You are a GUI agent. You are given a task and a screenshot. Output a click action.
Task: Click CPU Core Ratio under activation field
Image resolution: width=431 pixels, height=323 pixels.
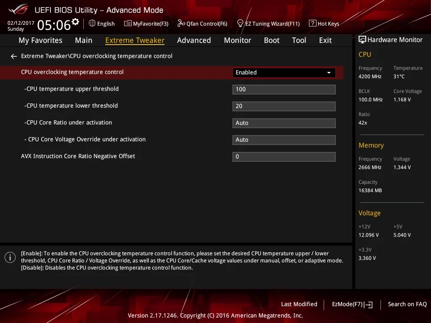[284, 123]
